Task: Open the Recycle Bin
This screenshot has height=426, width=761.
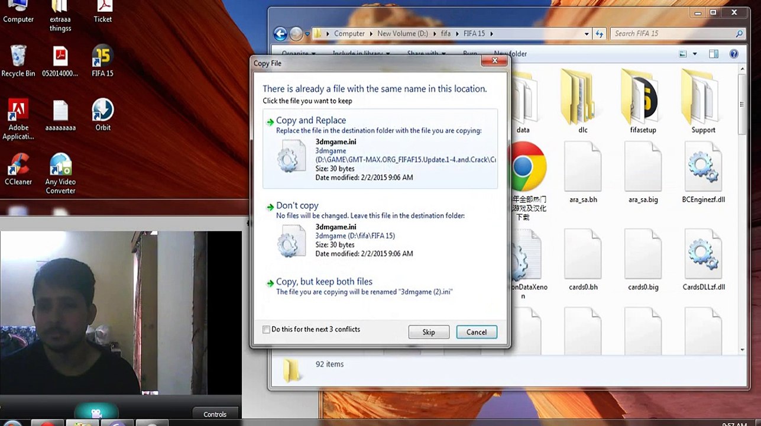Action: point(18,61)
